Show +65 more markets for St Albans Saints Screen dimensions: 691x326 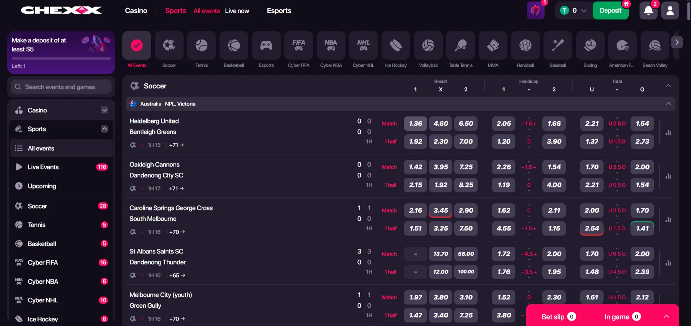pos(177,275)
